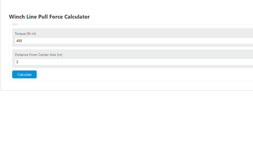
Task: Select the distance number for editing
Action: pyautogui.click(x=17, y=62)
